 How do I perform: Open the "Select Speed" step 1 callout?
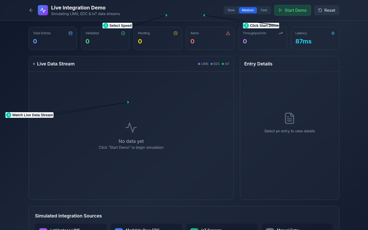pyautogui.click(x=118, y=26)
